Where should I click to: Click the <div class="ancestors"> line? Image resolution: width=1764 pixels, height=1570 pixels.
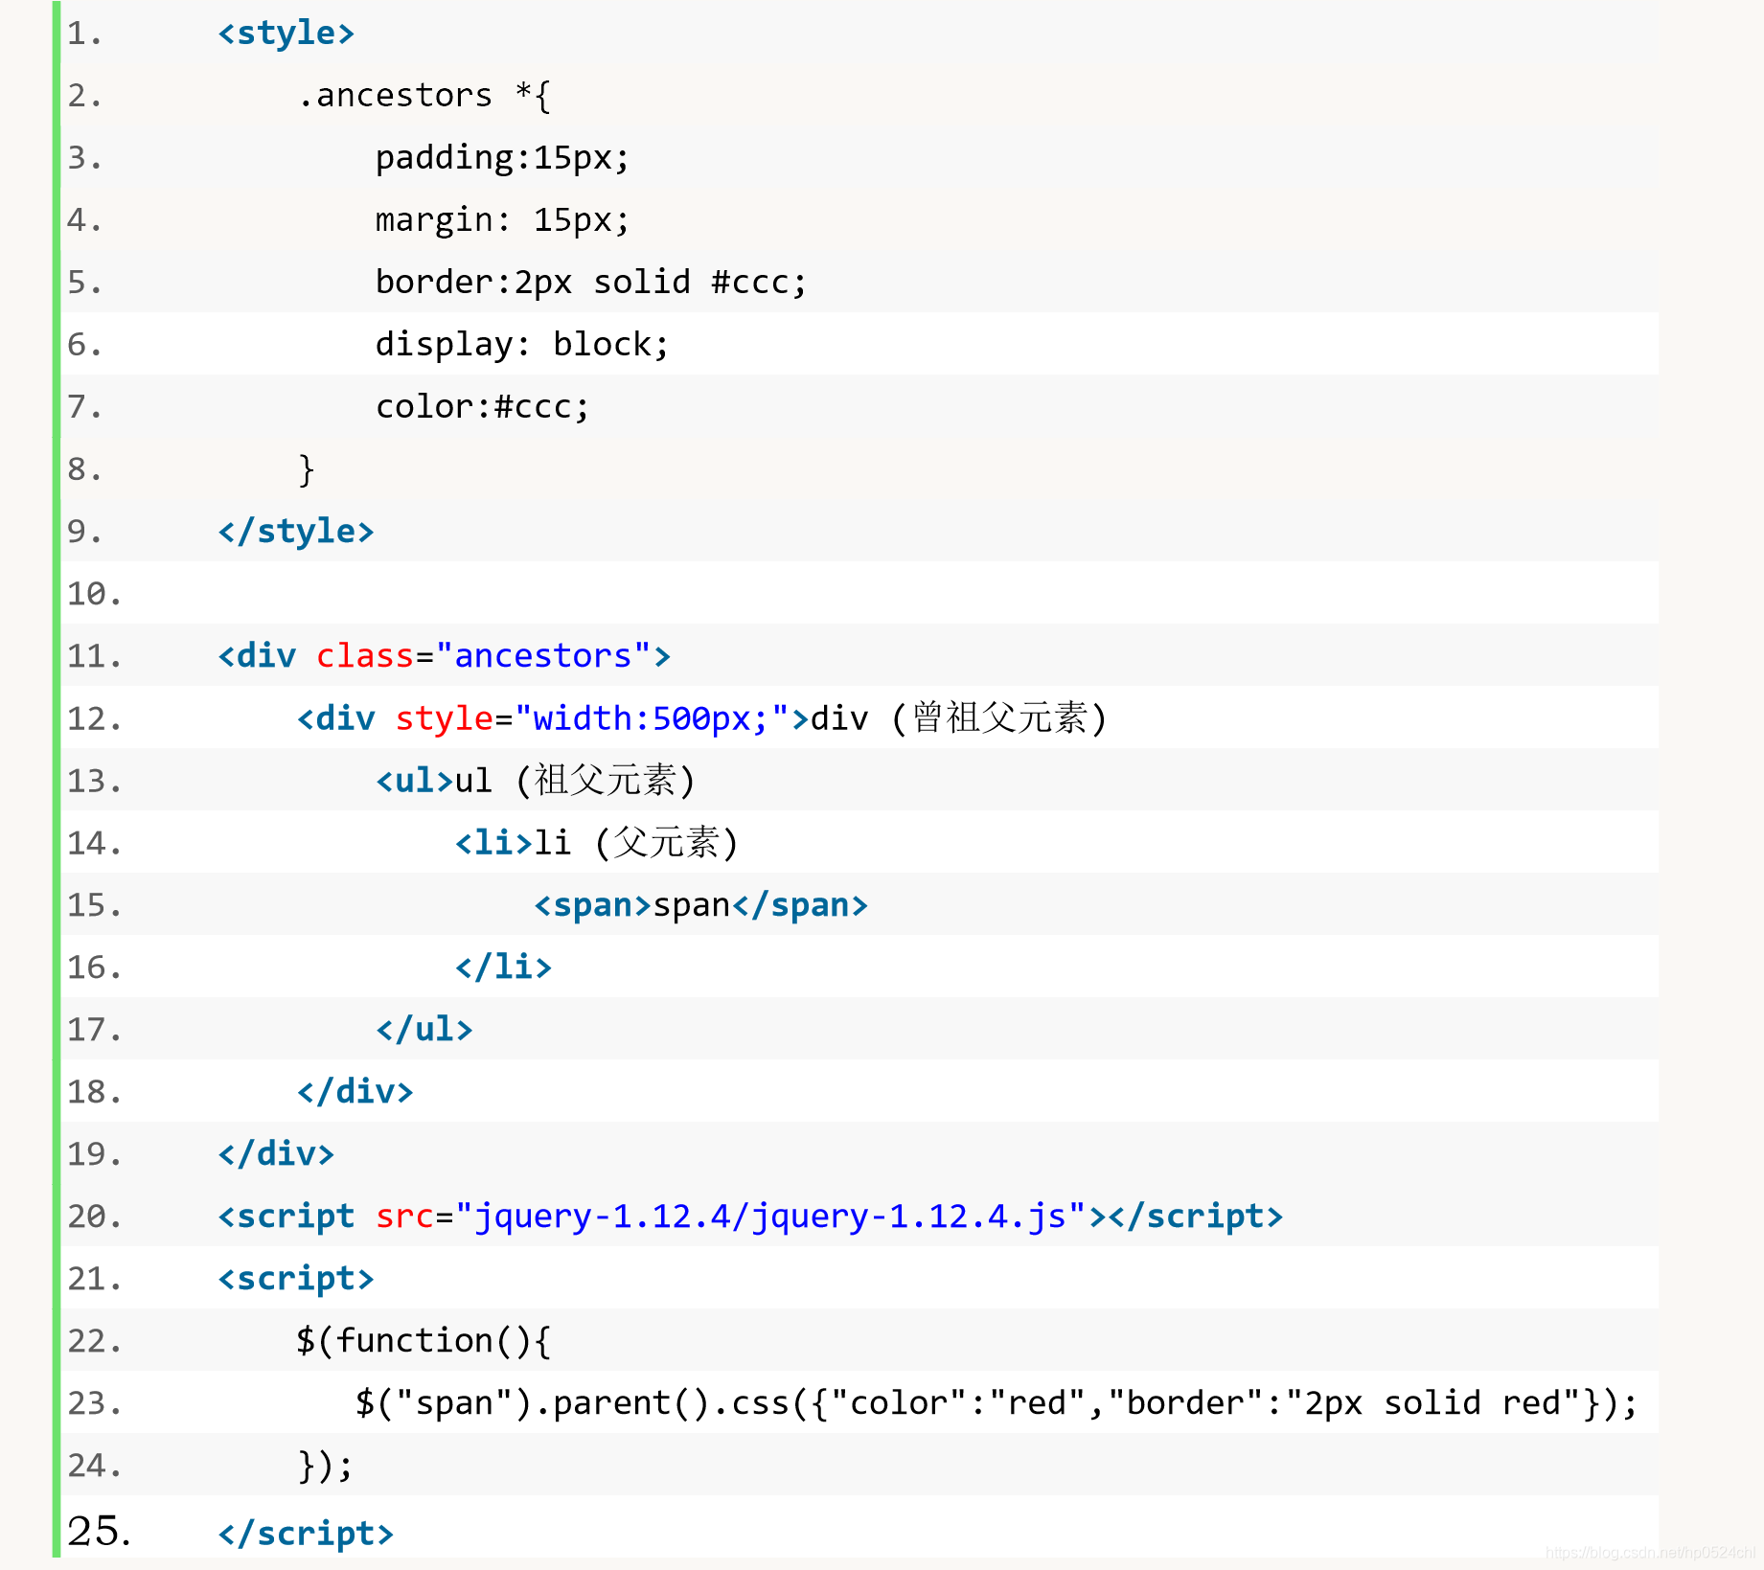[444, 656]
